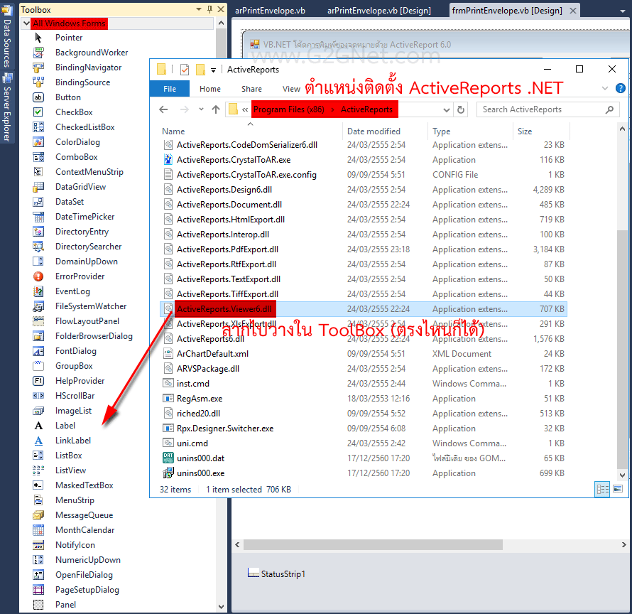This screenshot has width=632, height=614.
Task: Open Explorer help question mark icon
Action: (621, 88)
